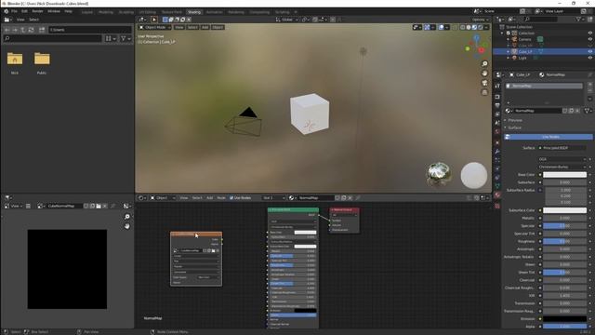
Task: Open the Render menu
Action: click(37, 11)
